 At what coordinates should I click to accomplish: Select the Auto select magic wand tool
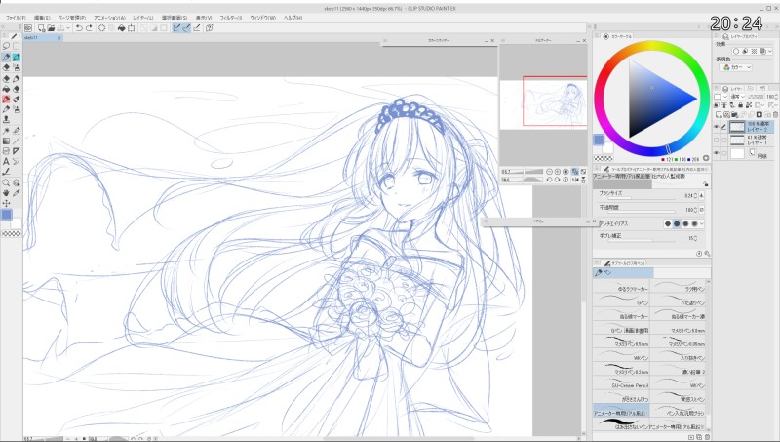pyautogui.click(x=6, y=131)
